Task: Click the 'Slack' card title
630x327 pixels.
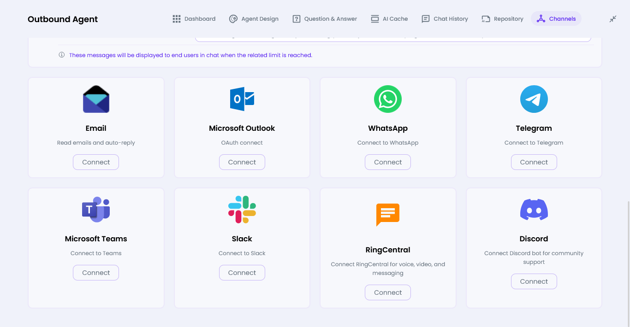Action: click(242, 239)
